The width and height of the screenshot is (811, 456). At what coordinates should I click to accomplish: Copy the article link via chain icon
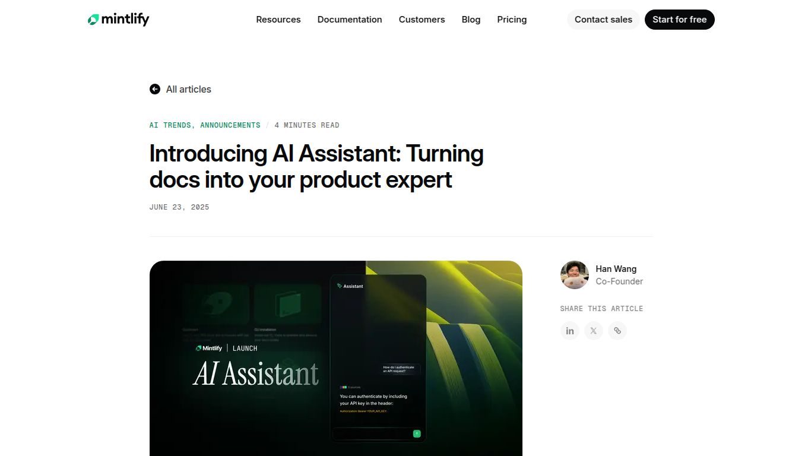pyautogui.click(x=617, y=331)
